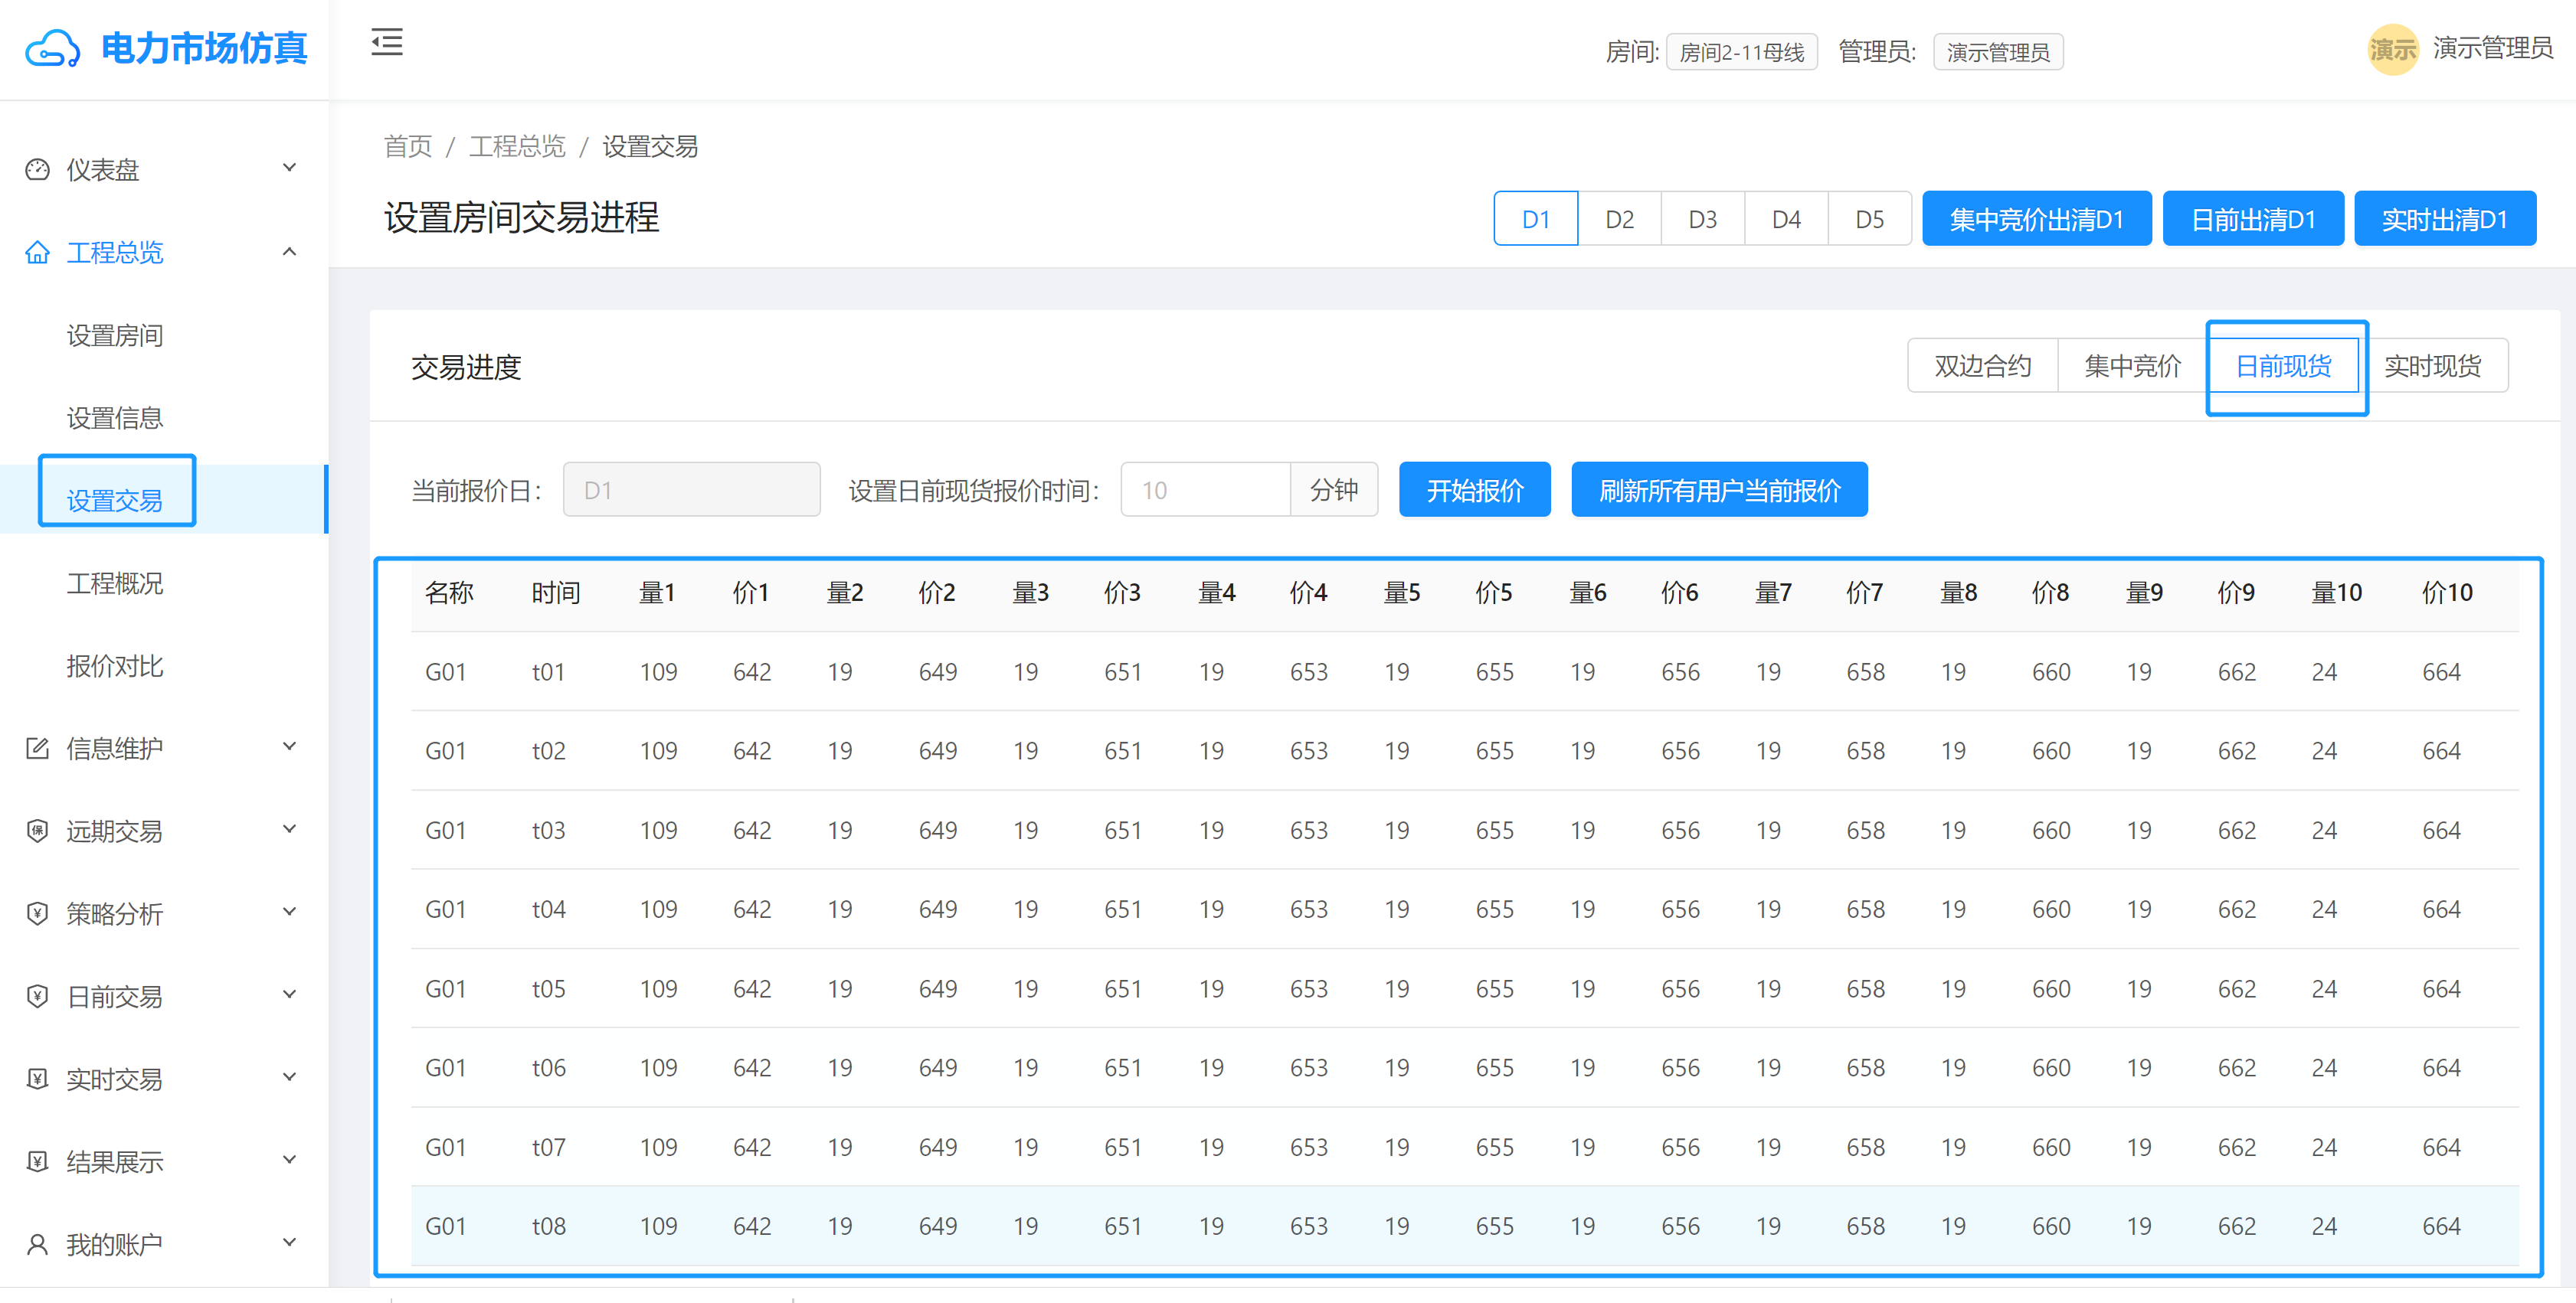Click the 演示管理员 administrator tag
The image size is (2576, 1303).
[1998, 52]
